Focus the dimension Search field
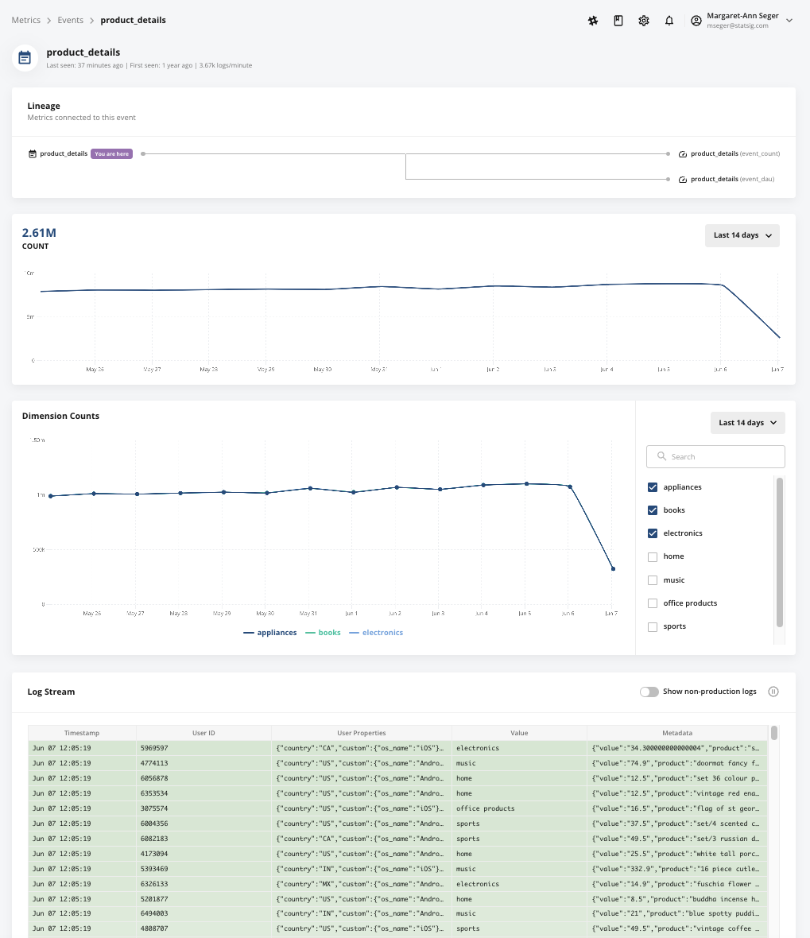Viewport: 810px width, 938px height. pyautogui.click(x=715, y=456)
